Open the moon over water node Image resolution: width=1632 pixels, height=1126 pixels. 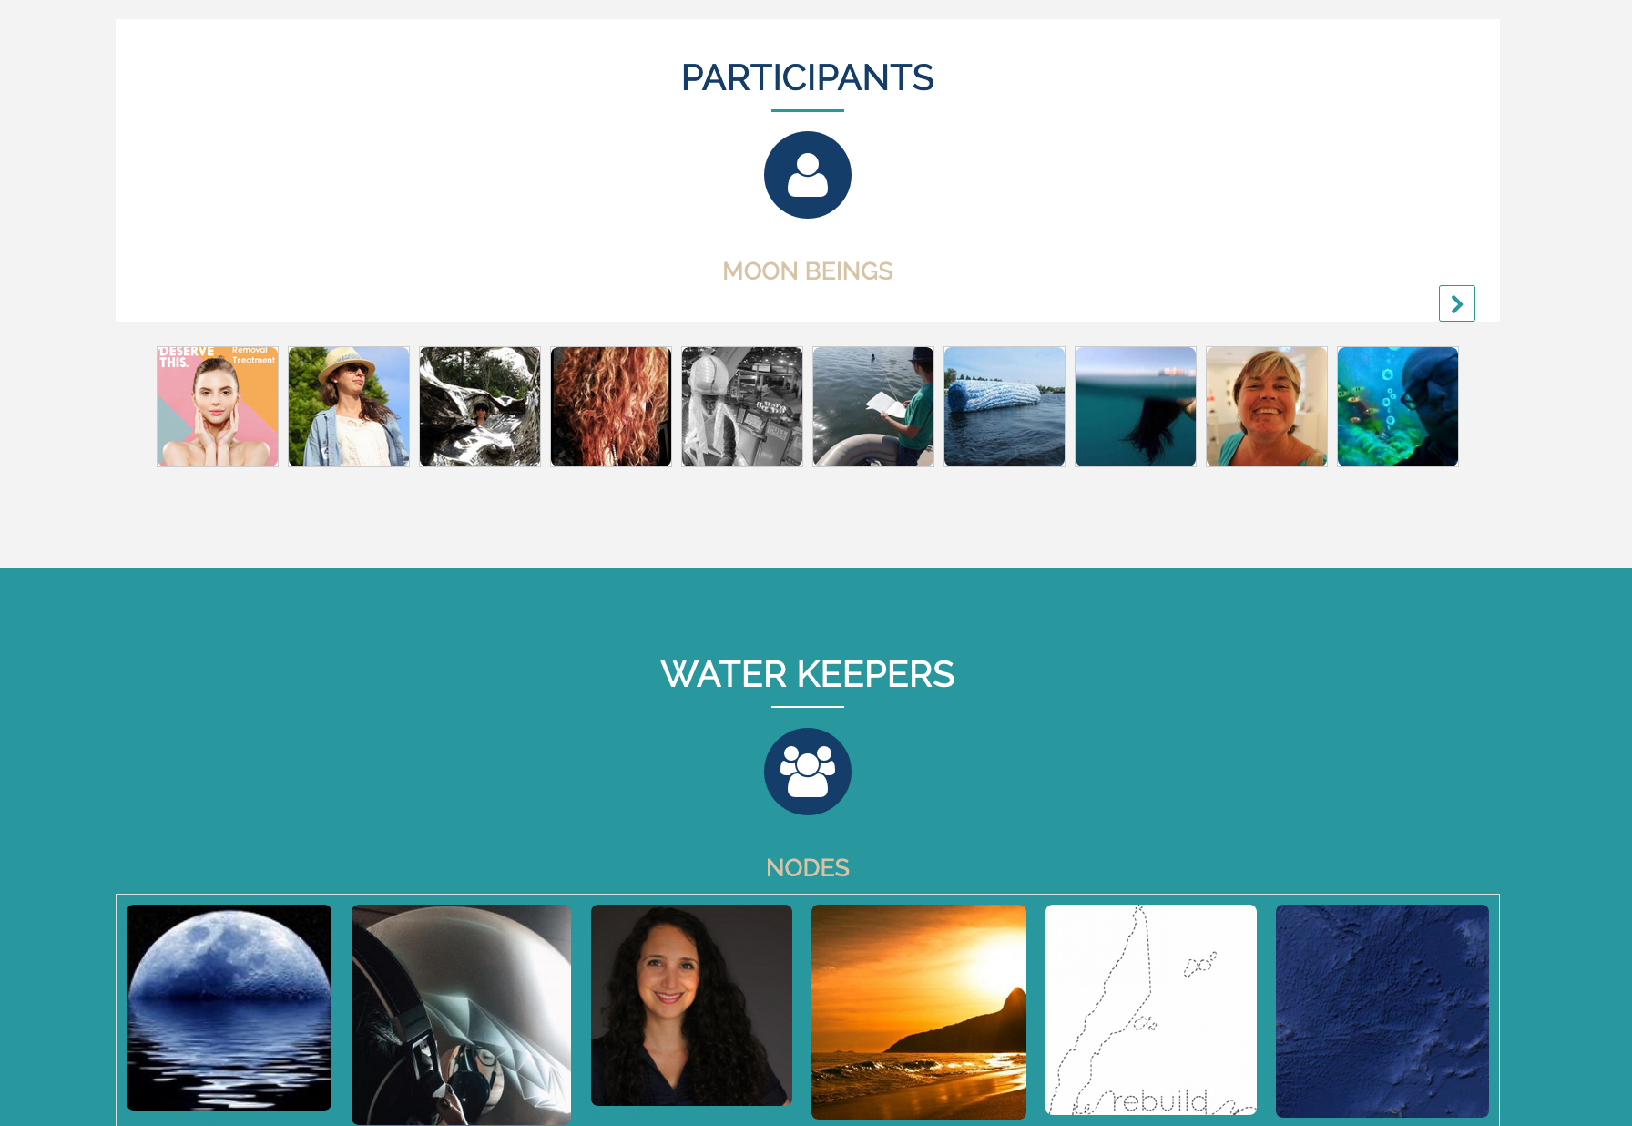coord(229,1008)
